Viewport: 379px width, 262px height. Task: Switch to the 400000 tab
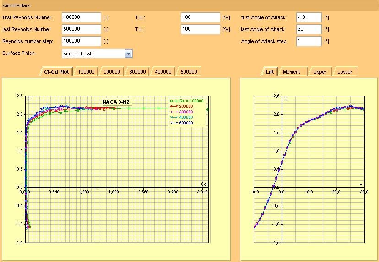point(163,72)
